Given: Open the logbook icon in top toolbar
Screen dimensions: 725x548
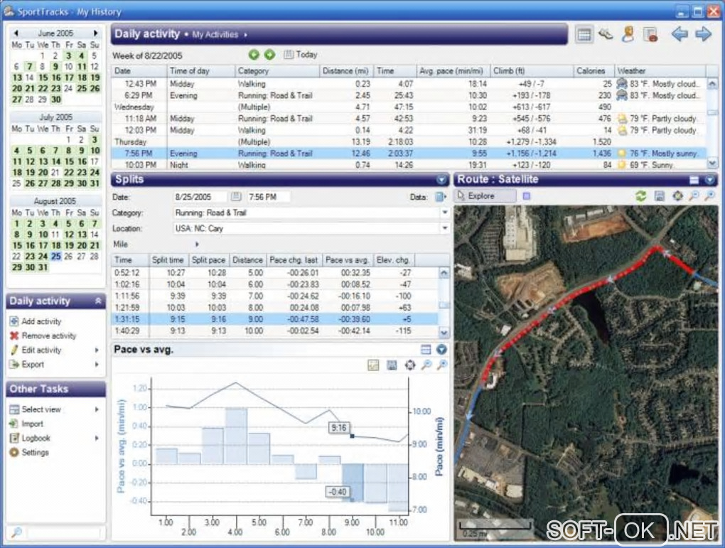Looking at the screenshot, I should coord(650,35).
